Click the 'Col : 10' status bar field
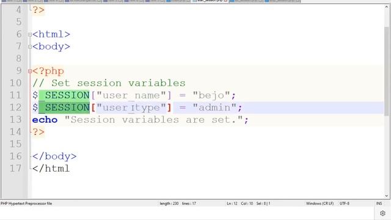391x220 pixels. 247,204
